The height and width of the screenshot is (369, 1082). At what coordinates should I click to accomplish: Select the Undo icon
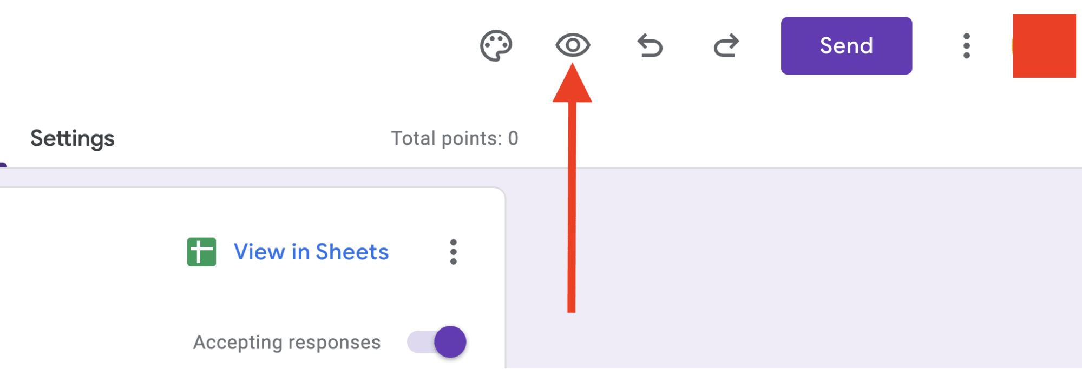point(650,46)
